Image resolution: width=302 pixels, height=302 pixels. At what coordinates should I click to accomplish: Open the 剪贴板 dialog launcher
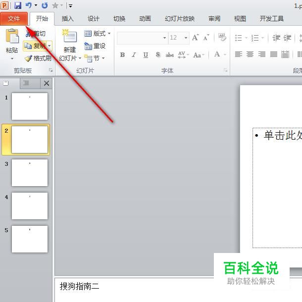50,70
